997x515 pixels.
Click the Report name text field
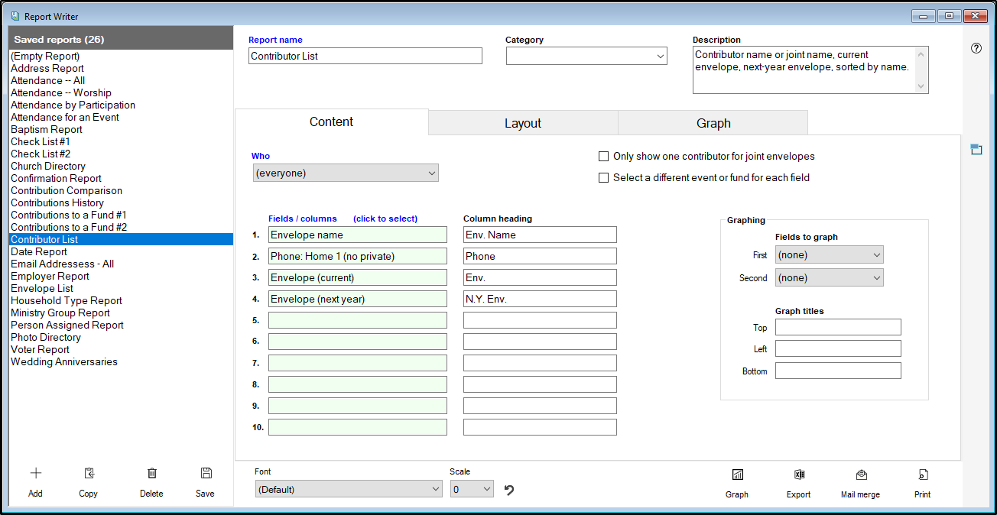(365, 57)
